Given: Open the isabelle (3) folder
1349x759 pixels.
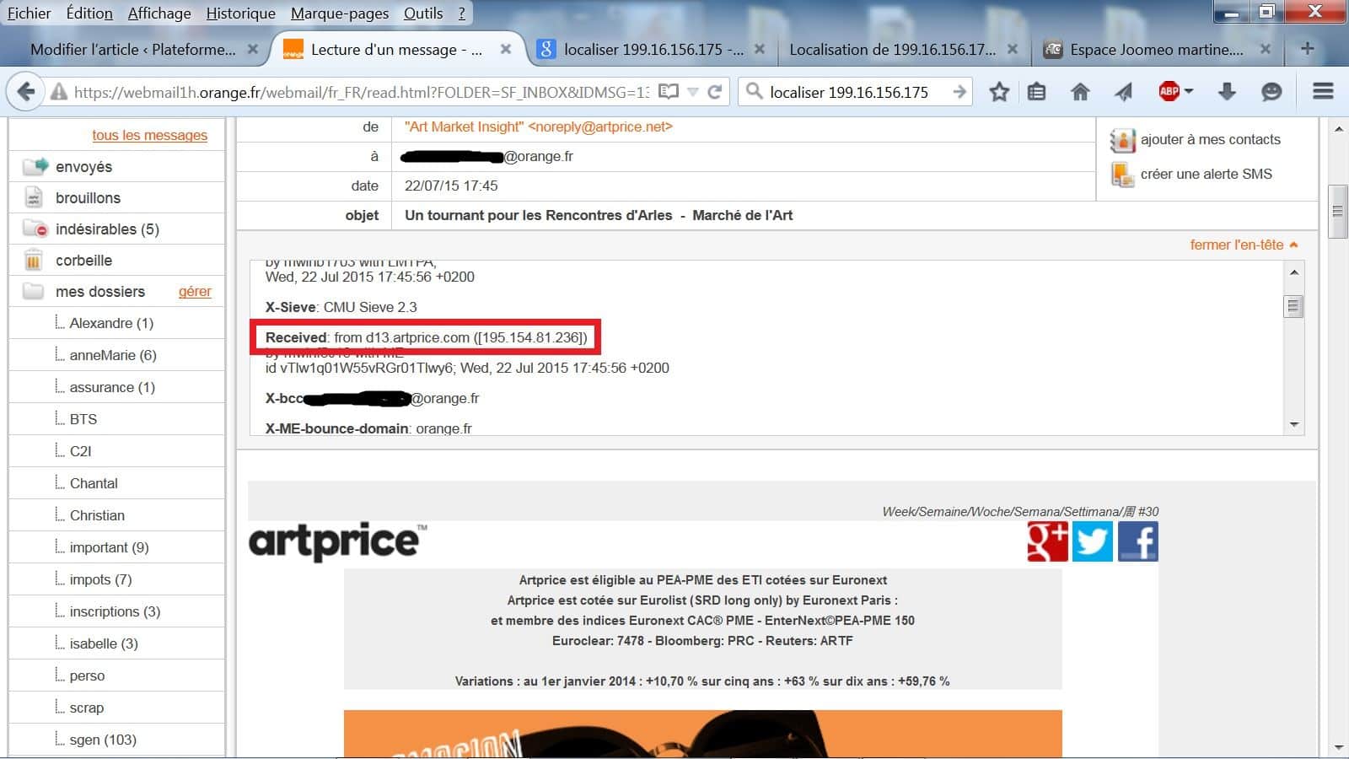Looking at the screenshot, I should coord(104,644).
